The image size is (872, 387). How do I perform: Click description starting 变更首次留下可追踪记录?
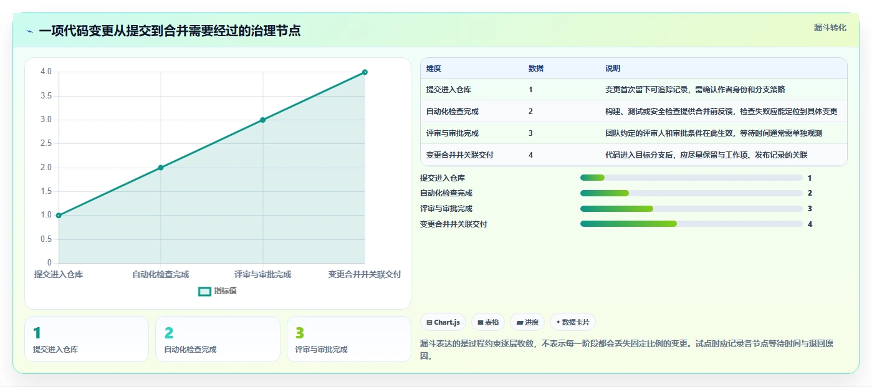[695, 90]
